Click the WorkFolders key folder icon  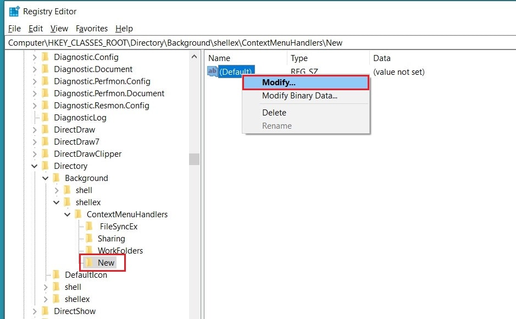coord(88,250)
